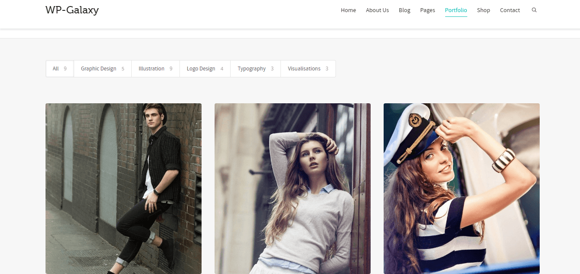Screen dimensions: 580x274
Task: Filter portfolio by Graphic Design
Action: tap(103, 69)
